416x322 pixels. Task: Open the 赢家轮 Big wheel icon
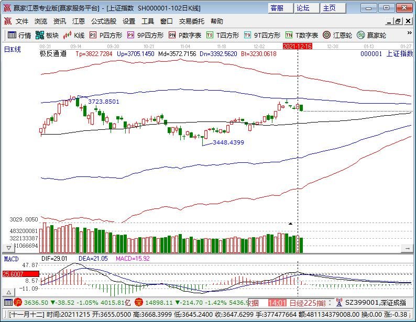click(x=360, y=35)
